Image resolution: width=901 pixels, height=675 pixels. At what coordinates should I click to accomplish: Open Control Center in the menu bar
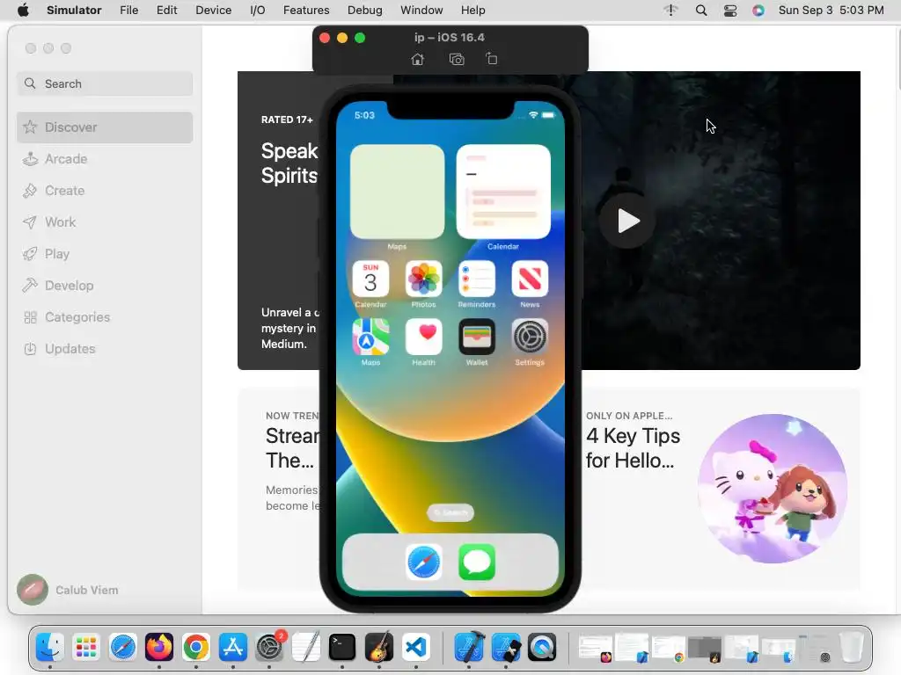[x=729, y=11]
